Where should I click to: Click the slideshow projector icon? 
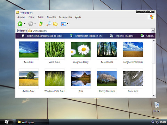coord(23,36)
